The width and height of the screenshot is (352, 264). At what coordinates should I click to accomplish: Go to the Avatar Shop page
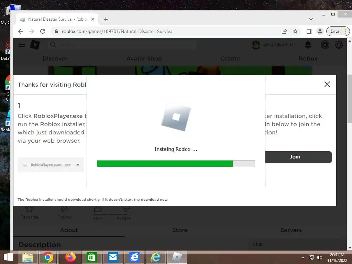click(x=144, y=58)
